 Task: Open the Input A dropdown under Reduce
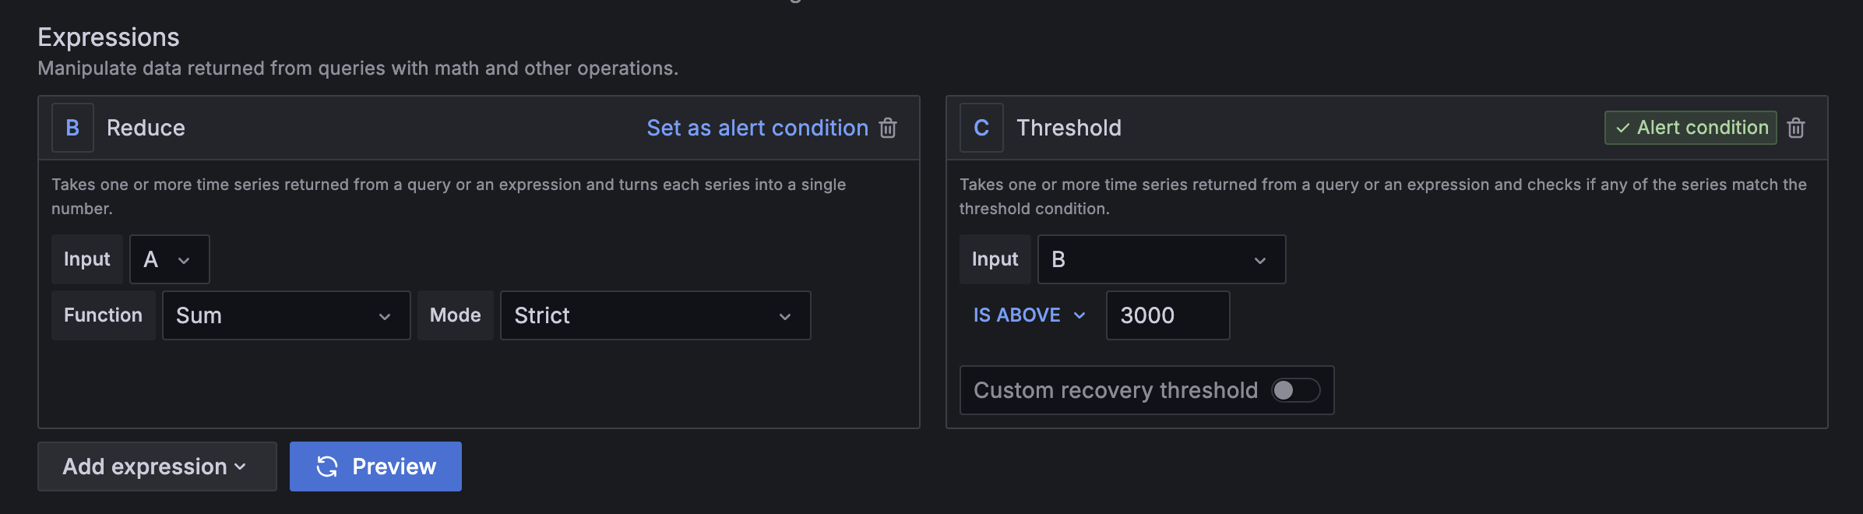(x=169, y=259)
